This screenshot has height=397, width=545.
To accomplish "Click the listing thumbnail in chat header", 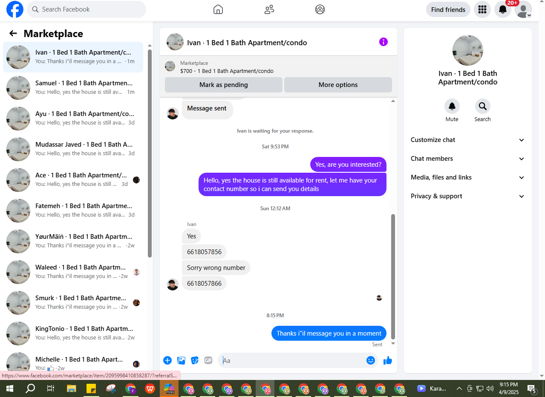I will [x=175, y=42].
